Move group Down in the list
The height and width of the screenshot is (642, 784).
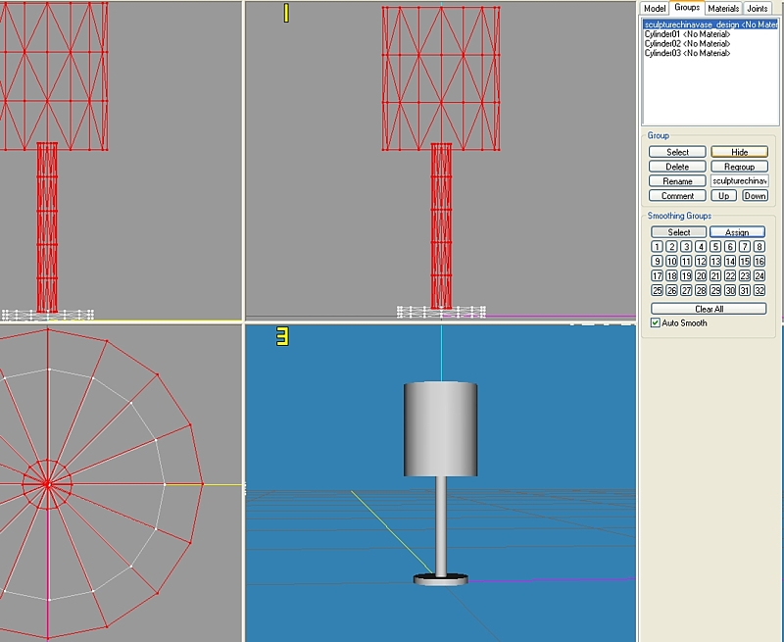click(x=755, y=196)
